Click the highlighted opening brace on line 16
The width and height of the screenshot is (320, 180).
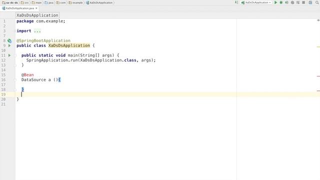[59, 80]
